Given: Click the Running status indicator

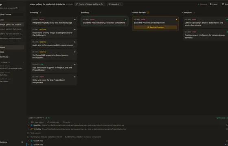Looking at the screenshot, I should 202,4.
